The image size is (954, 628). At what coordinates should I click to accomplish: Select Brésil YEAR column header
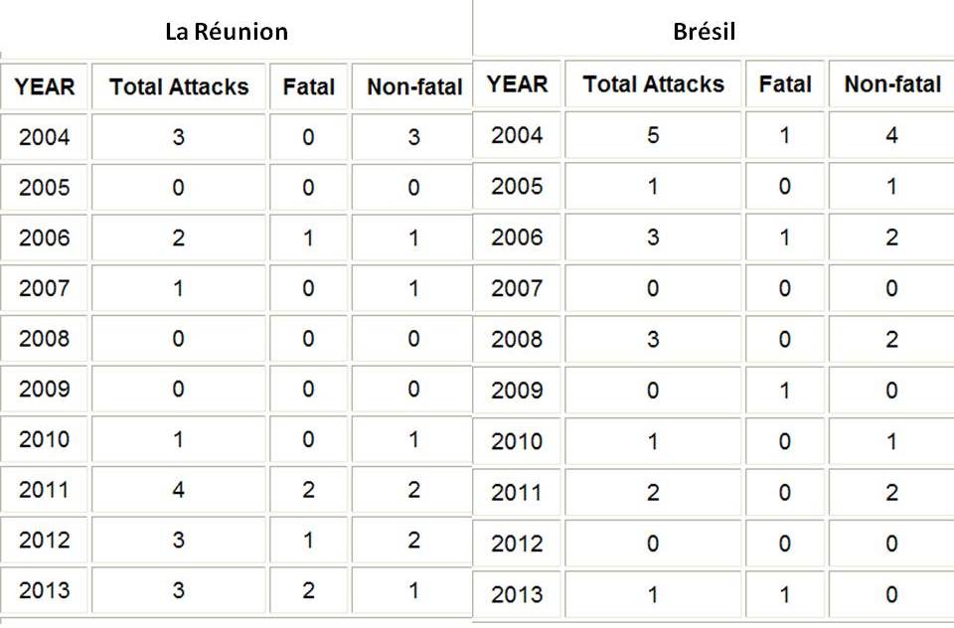518,84
